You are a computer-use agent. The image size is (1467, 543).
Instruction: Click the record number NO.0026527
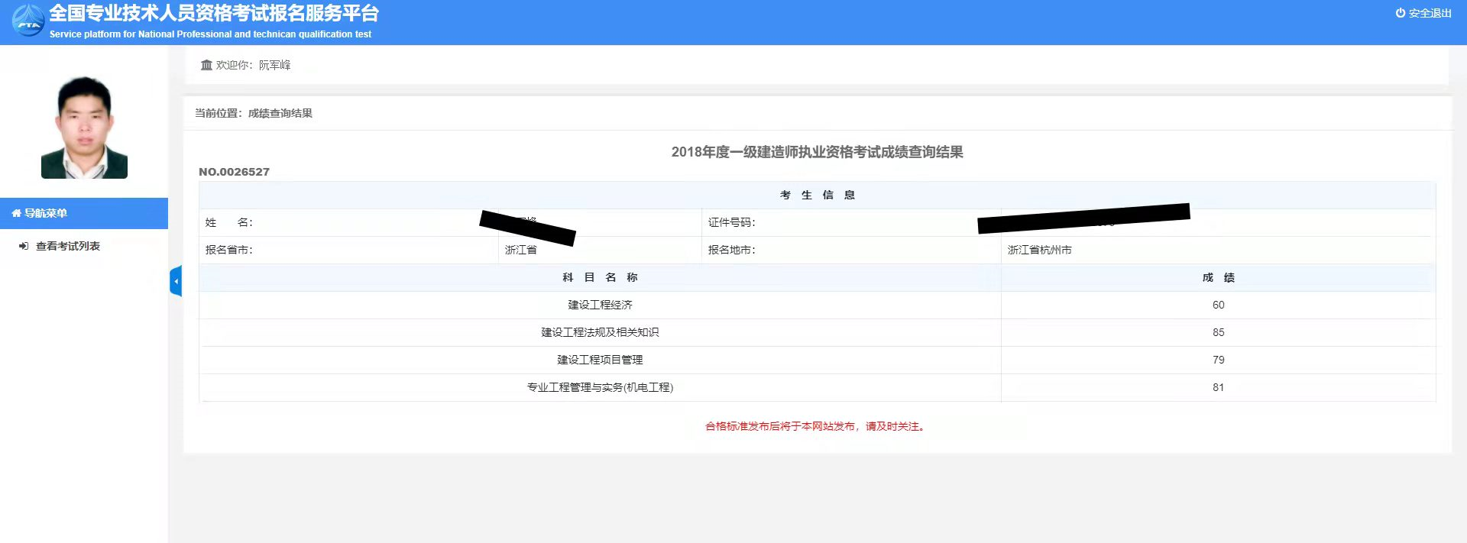click(234, 172)
